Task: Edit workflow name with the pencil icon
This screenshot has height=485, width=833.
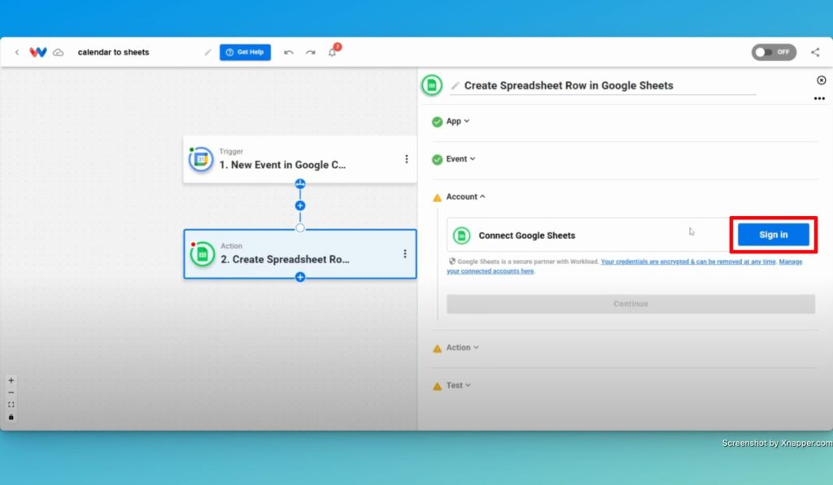Action: click(x=207, y=52)
